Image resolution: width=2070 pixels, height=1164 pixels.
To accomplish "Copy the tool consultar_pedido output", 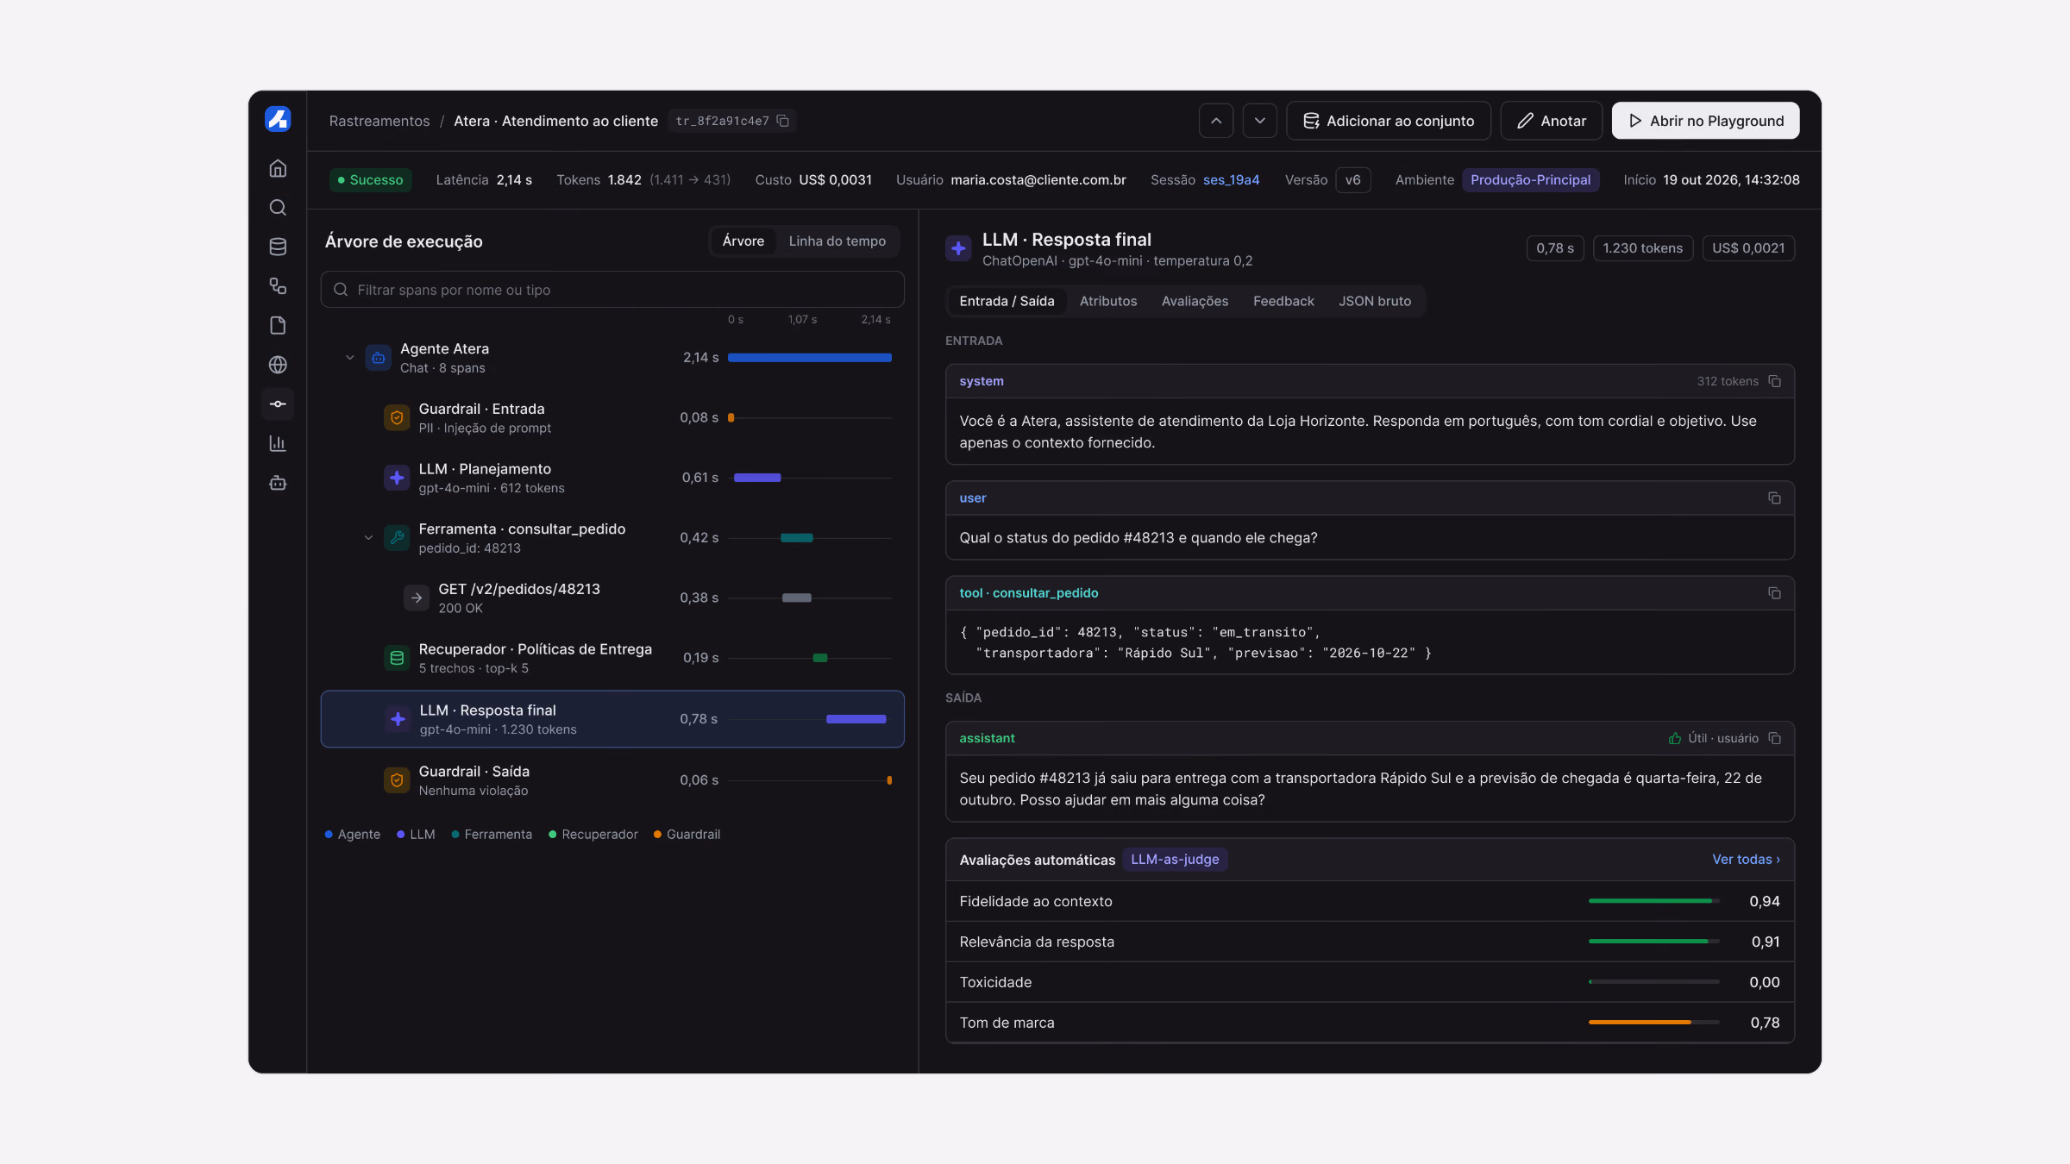I will coord(1774,593).
